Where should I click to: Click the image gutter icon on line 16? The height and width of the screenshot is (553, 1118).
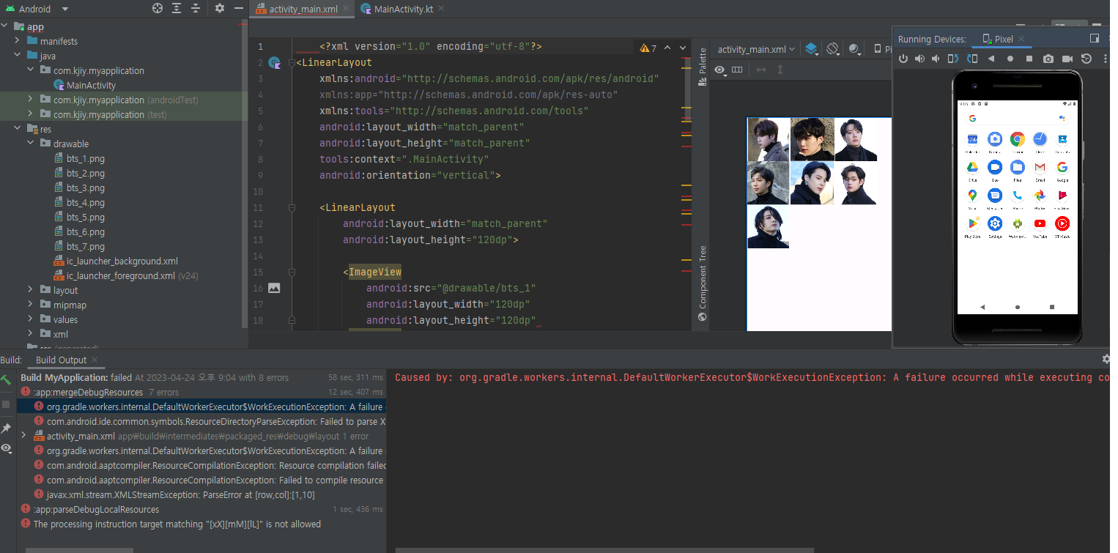(x=274, y=289)
